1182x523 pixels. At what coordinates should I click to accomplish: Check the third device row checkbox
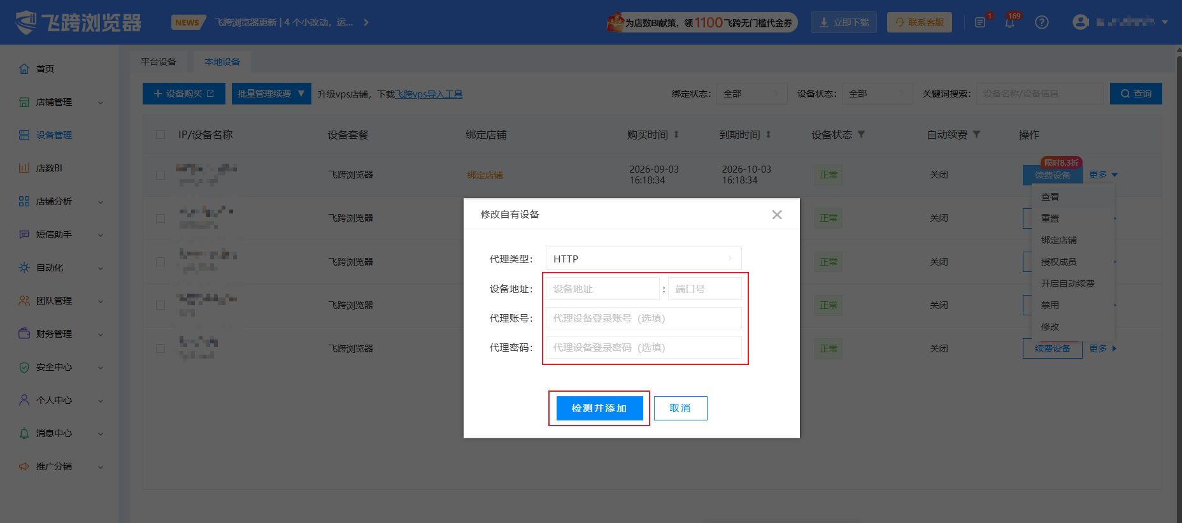[x=160, y=262]
